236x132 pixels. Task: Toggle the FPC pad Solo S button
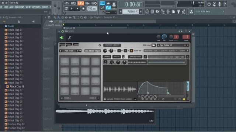click(x=125, y=51)
